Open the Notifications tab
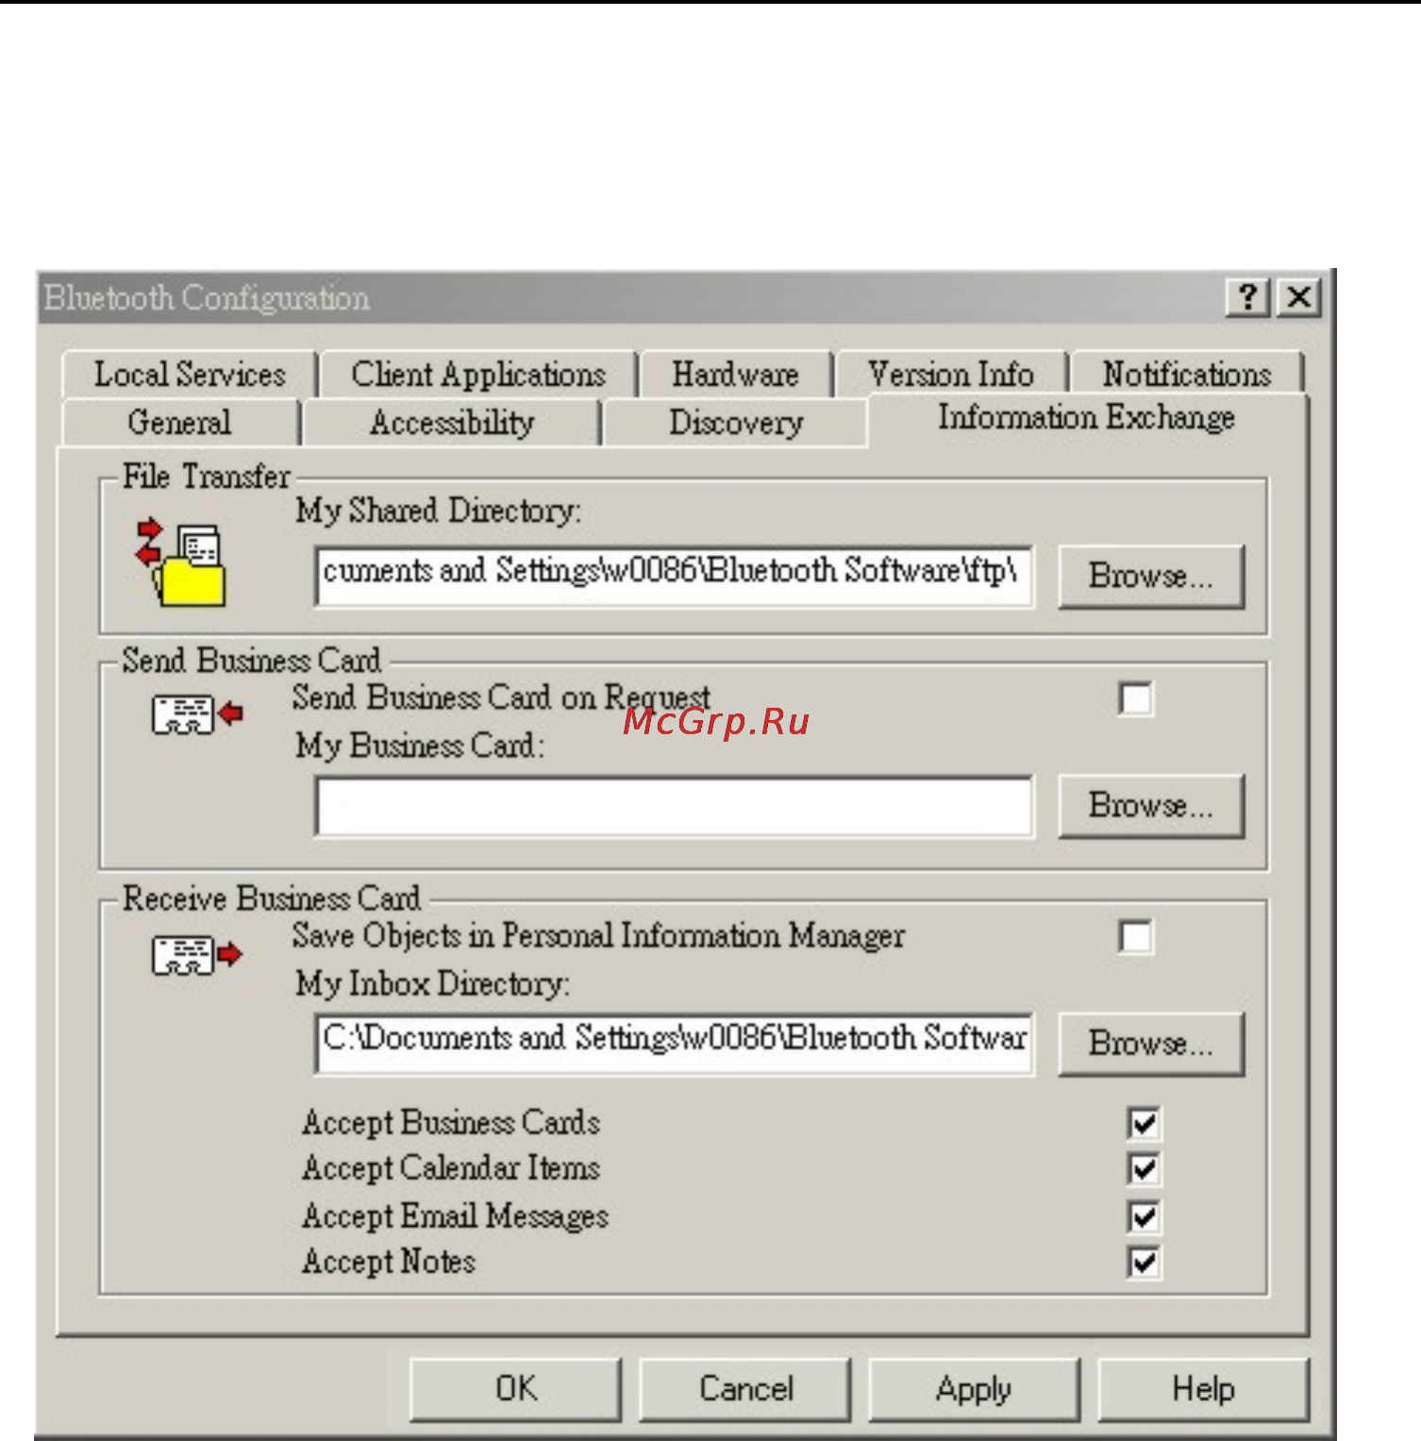This screenshot has height=1441, width=1421. pyautogui.click(x=1187, y=375)
